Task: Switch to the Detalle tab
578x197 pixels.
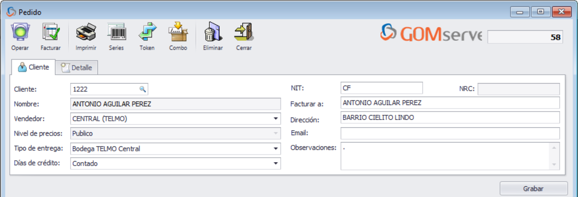Action: point(76,68)
